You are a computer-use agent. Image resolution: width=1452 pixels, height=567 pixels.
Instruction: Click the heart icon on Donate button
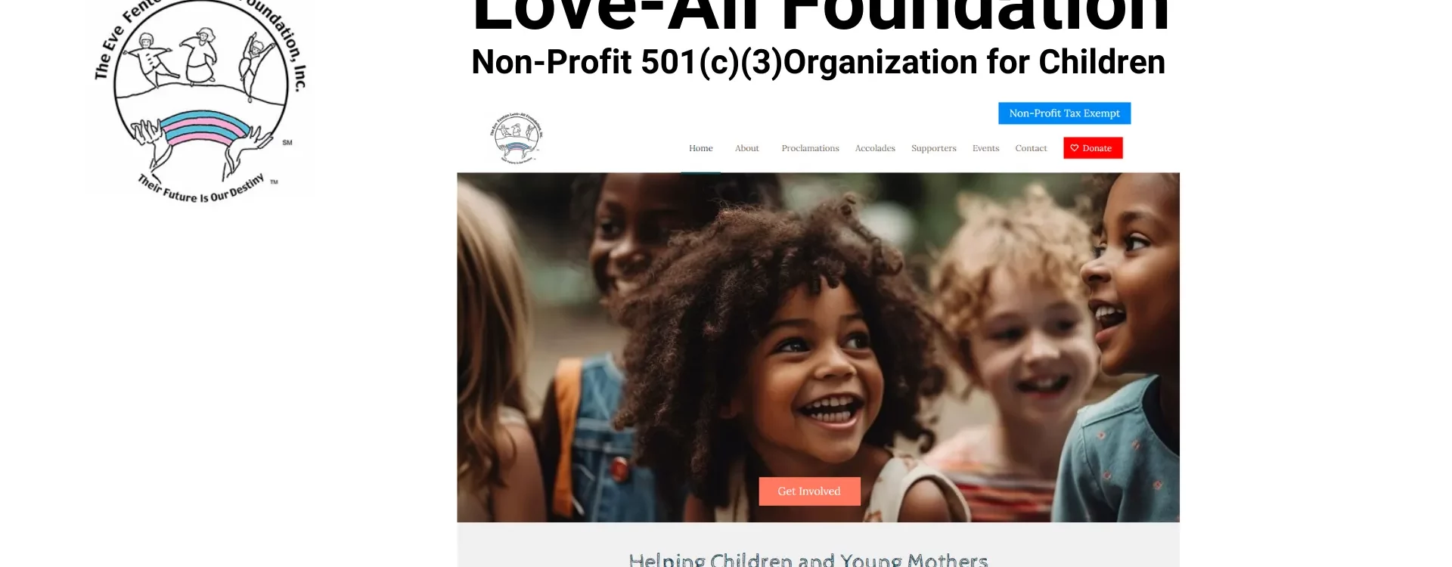pos(1074,148)
